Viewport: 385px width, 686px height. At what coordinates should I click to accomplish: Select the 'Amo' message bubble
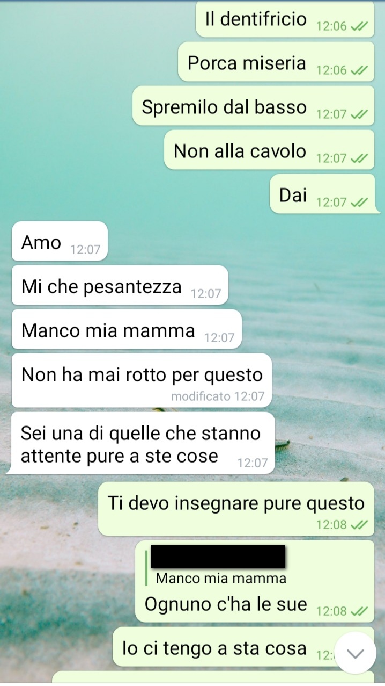[x=60, y=241]
